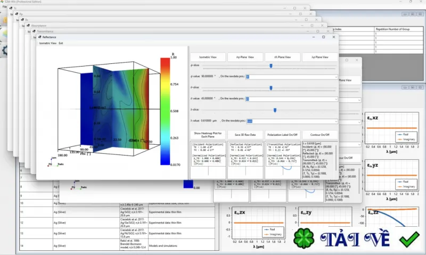Viewport: 426px width, 255px height.
Task: Open third dropdown arrow in the background slice window
Action: [359, 145]
